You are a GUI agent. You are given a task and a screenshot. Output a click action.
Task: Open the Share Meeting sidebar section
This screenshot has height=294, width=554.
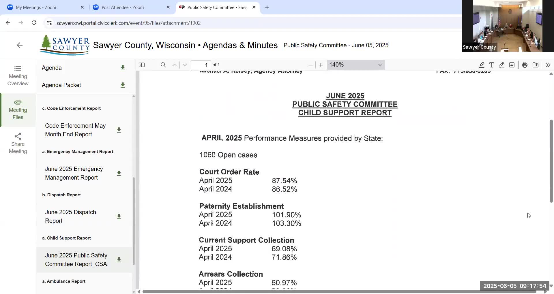pyautogui.click(x=18, y=144)
